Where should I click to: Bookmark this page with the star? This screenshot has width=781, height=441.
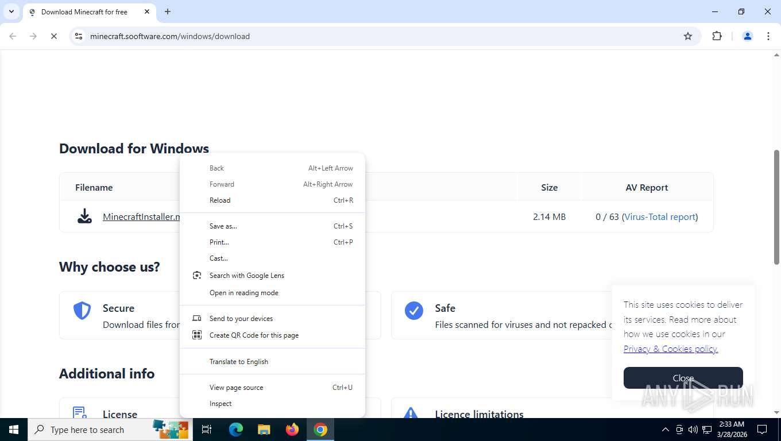coord(688,36)
